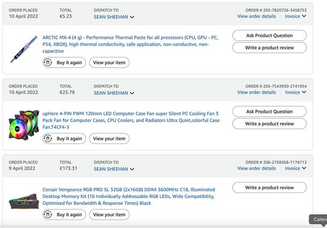This screenshot has width=327, height=228.
Task: Click the buy-again icon beside upHere fans
Action: [x=48, y=138]
